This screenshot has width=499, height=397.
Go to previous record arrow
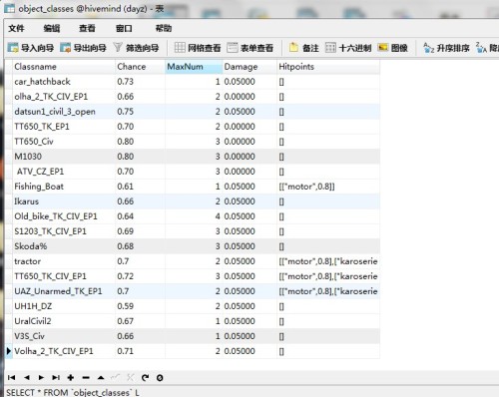click(x=27, y=378)
